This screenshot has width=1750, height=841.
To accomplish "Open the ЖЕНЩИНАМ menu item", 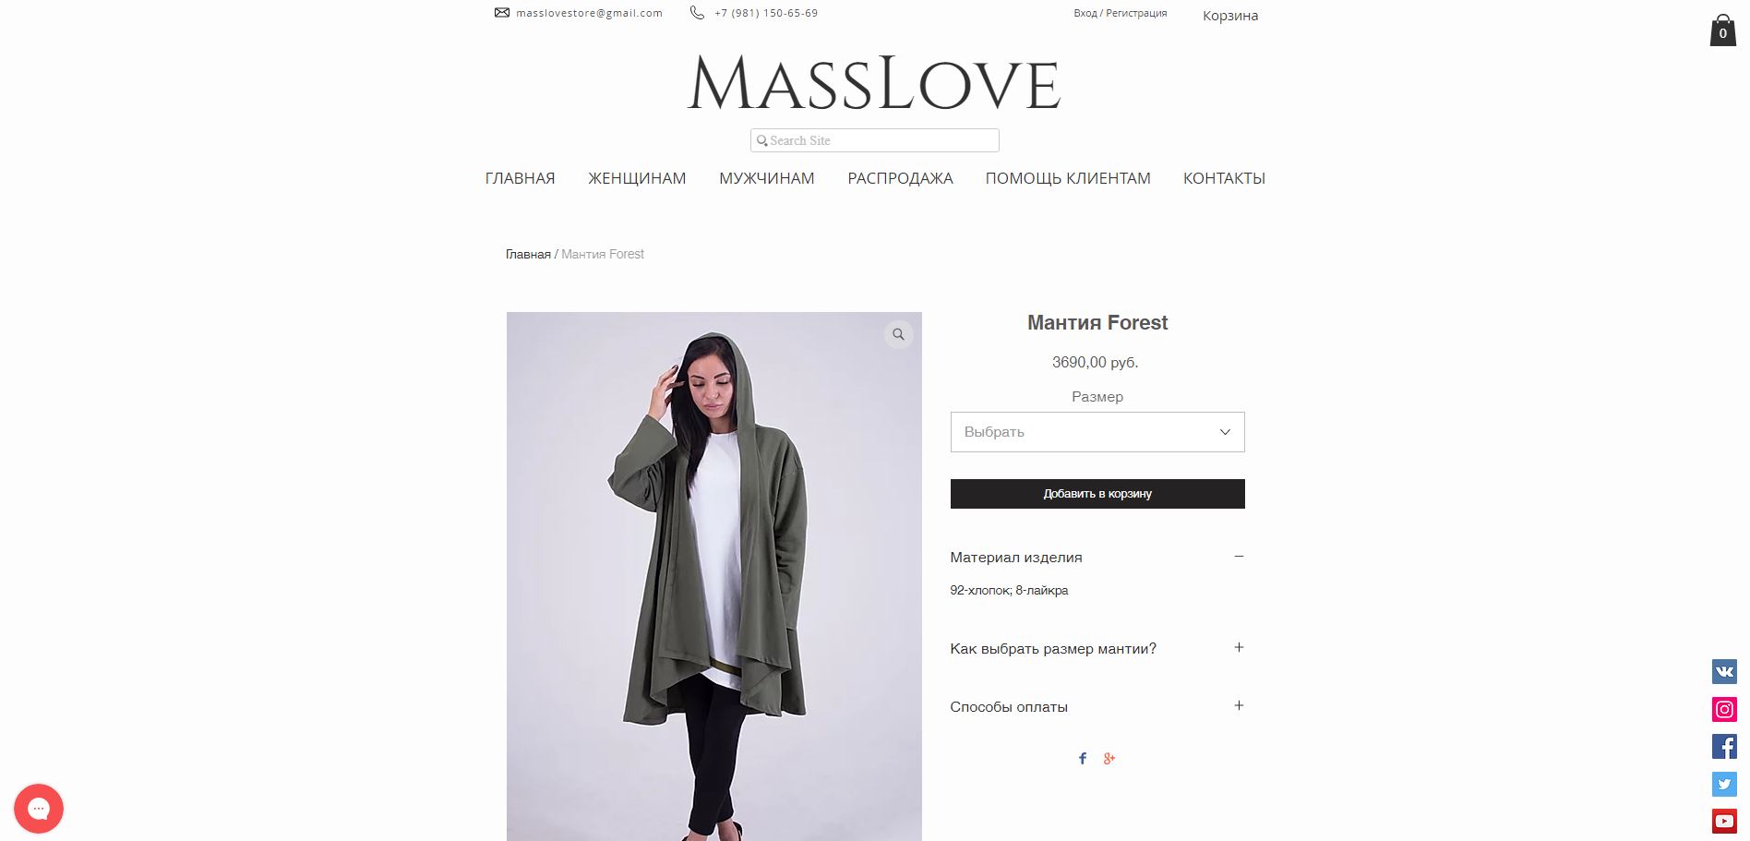I will click(637, 178).
